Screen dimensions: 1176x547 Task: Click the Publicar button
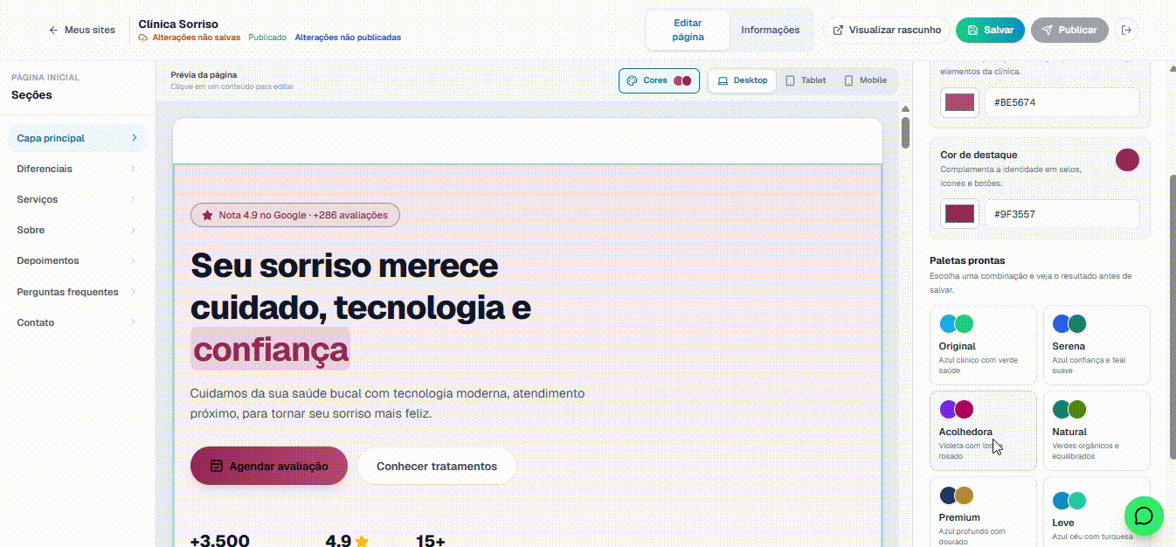(1069, 30)
